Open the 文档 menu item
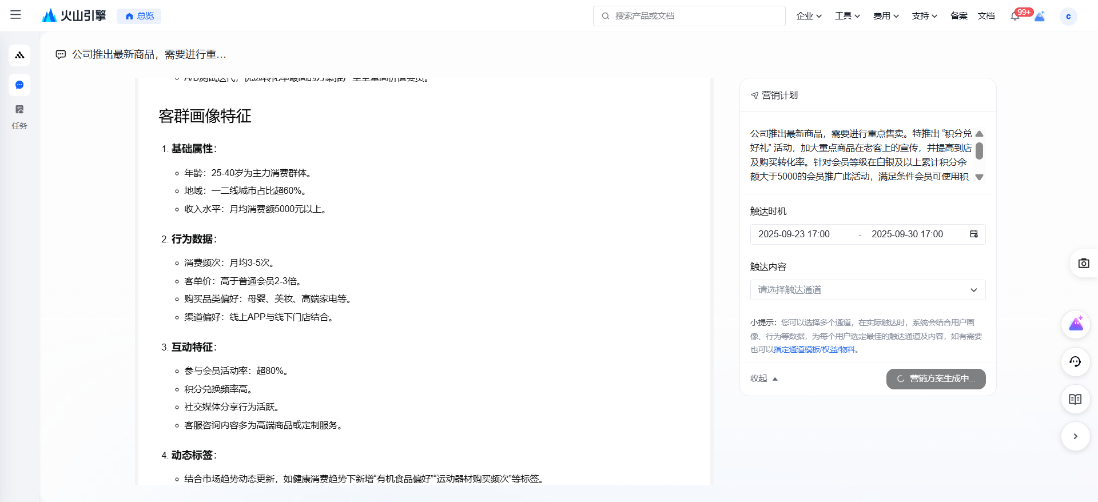The height and width of the screenshot is (502, 1098). 986,16
